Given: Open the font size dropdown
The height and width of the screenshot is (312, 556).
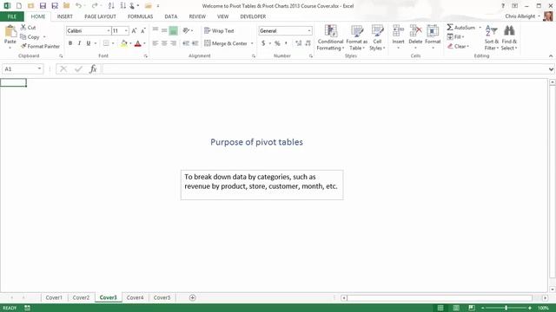Looking at the screenshot, I should click(126, 31).
